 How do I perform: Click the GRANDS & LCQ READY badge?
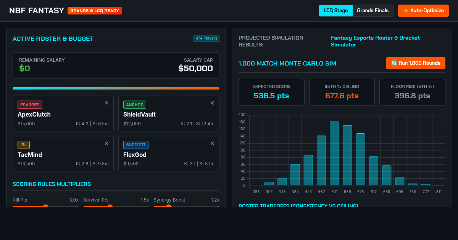pos(95,11)
